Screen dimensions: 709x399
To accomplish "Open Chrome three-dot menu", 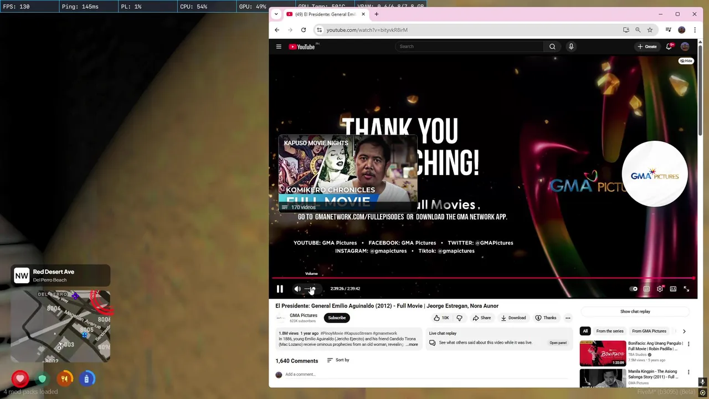I will [695, 30].
